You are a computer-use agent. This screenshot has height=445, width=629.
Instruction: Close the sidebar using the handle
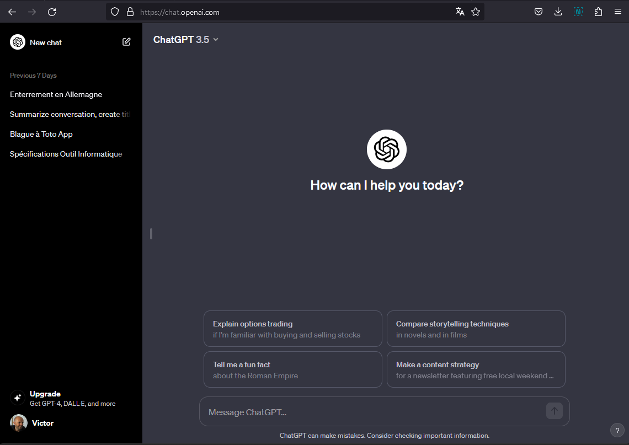point(151,234)
